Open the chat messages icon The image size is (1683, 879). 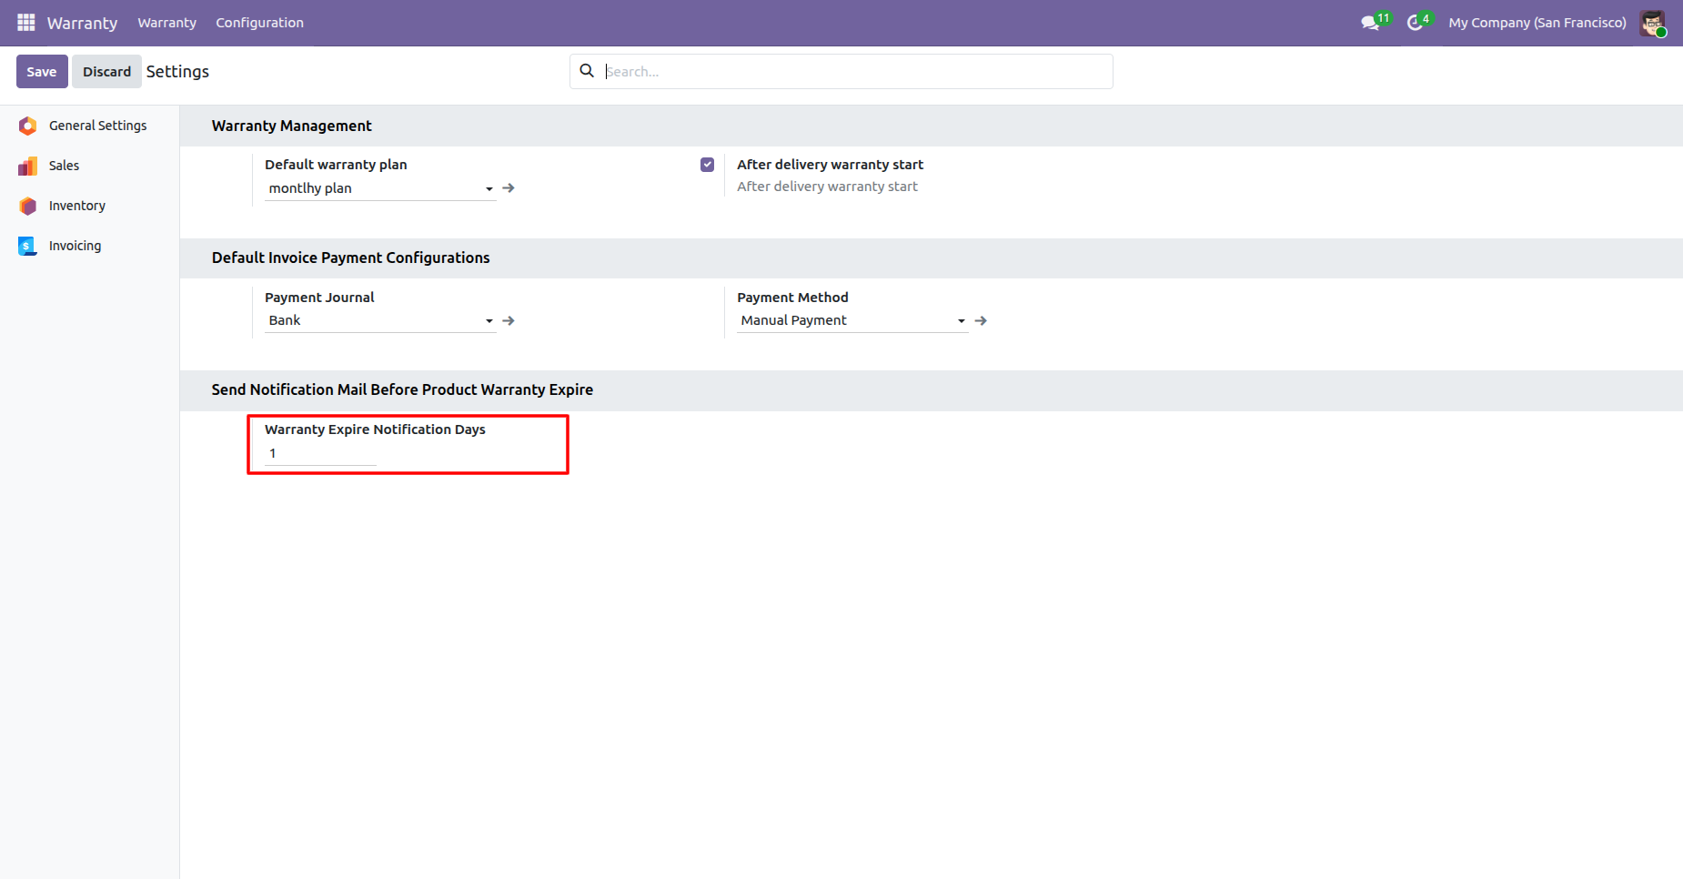(x=1370, y=23)
